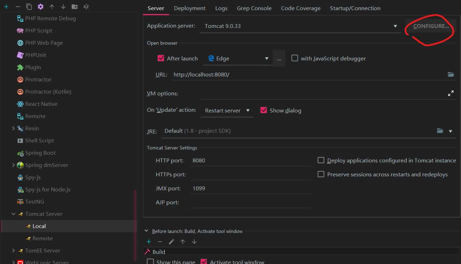
Task: Click the browse folder icon in URL field
Action: pos(451,74)
